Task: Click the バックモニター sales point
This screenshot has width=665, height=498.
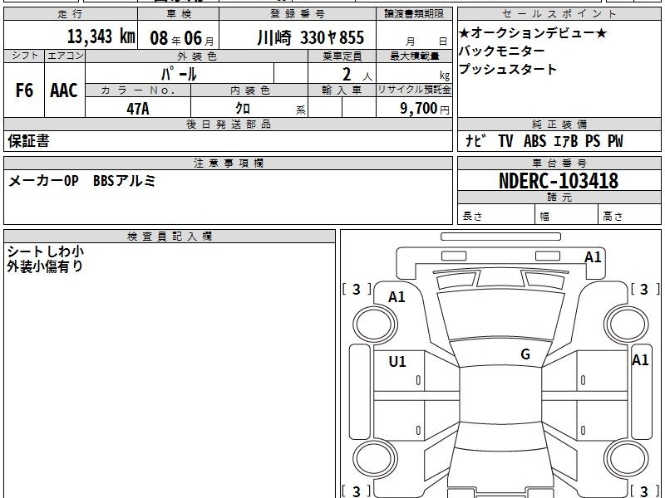Action: pos(502,51)
